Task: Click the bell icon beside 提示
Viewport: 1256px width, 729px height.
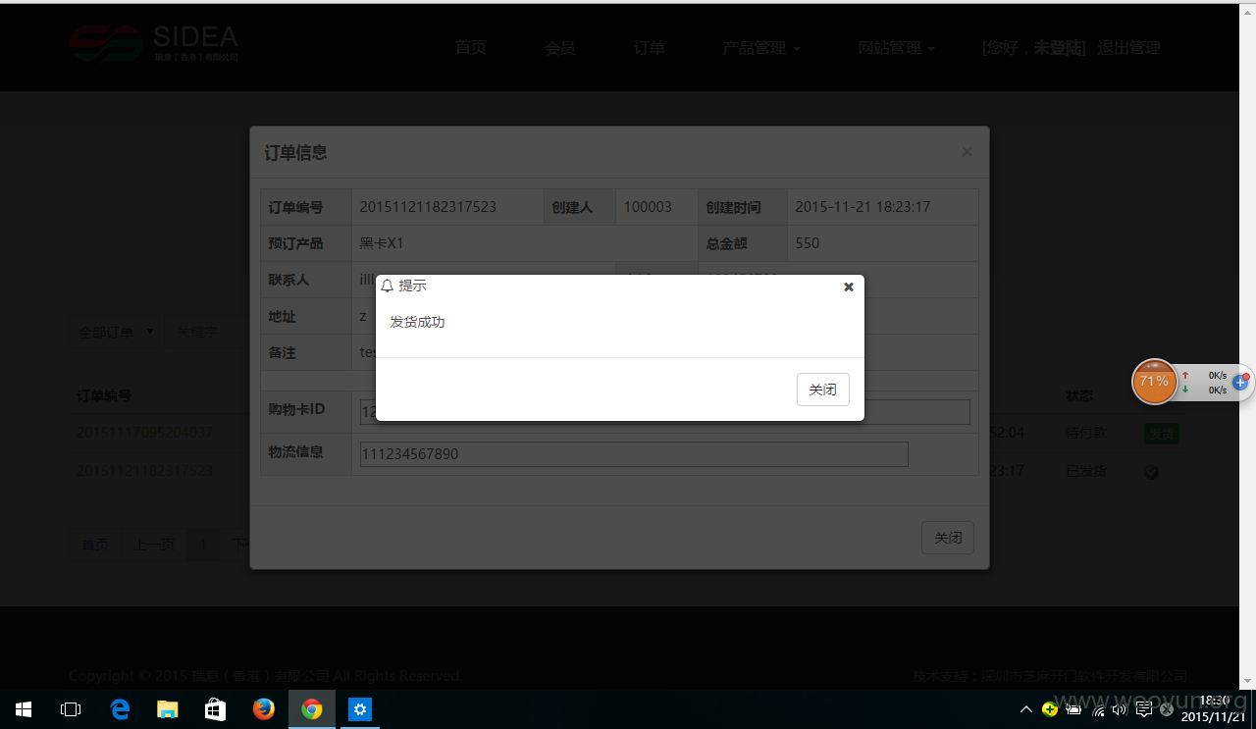Action: [387, 286]
